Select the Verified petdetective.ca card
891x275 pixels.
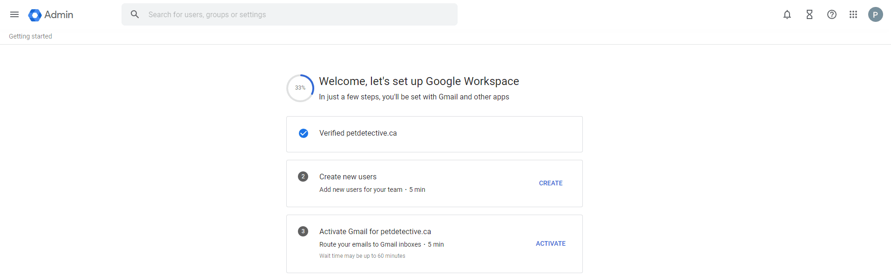[x=434, y=134]
